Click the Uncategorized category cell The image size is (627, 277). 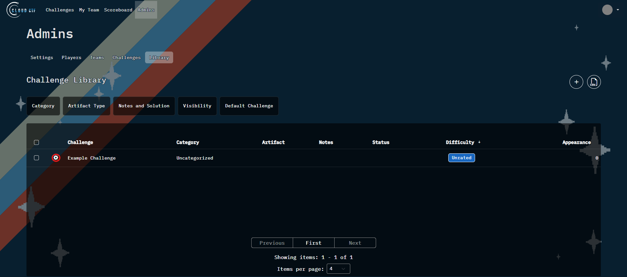(195, 158)
